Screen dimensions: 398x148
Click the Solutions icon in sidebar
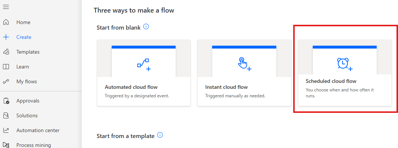pos(6,115)
